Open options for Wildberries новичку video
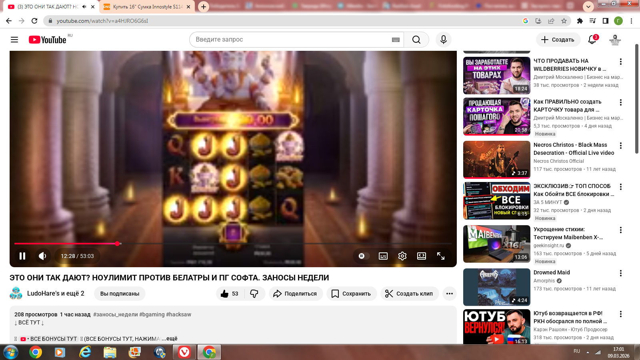 pyautogui.click(x=621, y=62)
